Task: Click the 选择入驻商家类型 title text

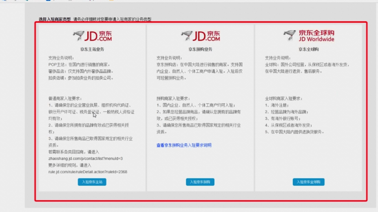Action: tap(55, 19)
